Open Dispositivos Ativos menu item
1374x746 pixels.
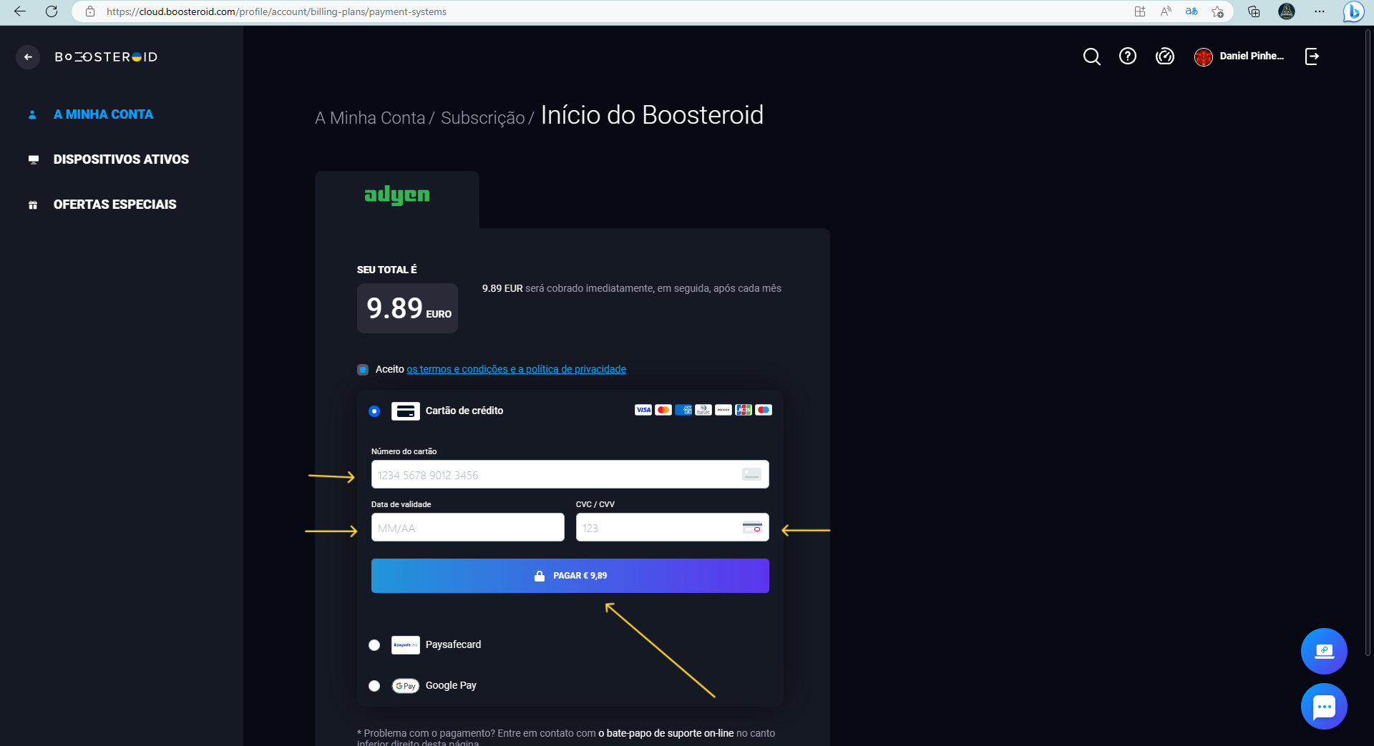[121, 159]
